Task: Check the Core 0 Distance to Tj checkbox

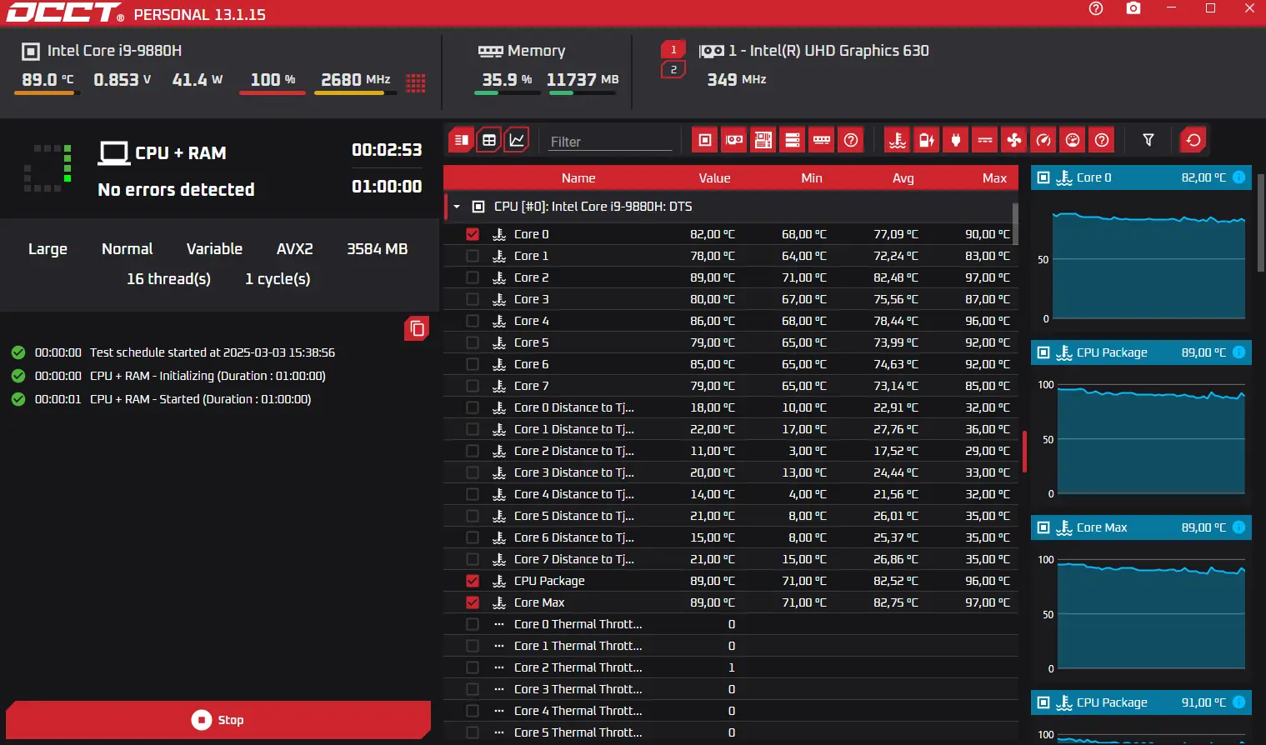Action: [473, 407]
